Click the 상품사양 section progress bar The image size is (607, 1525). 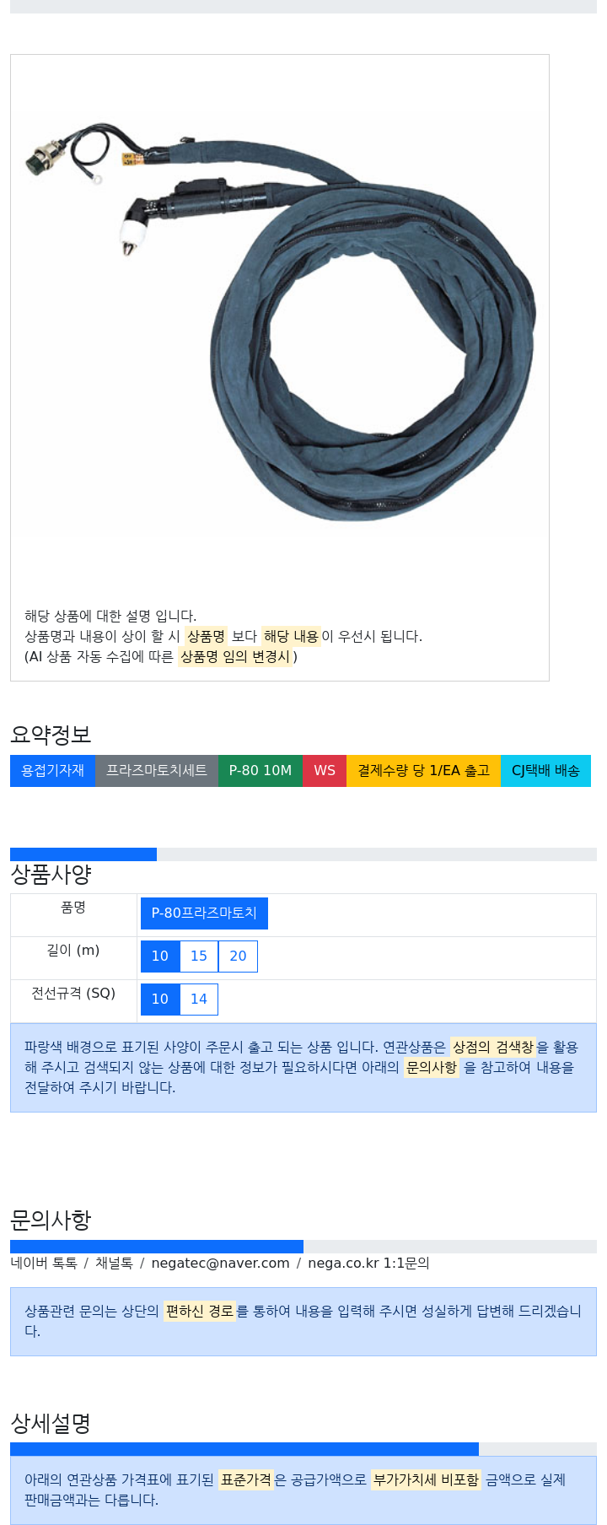(303, 854)
